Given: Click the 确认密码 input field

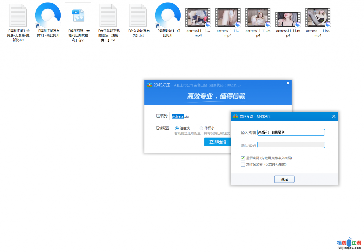Looking at the screenshot, I should click(x=291, y=145).
